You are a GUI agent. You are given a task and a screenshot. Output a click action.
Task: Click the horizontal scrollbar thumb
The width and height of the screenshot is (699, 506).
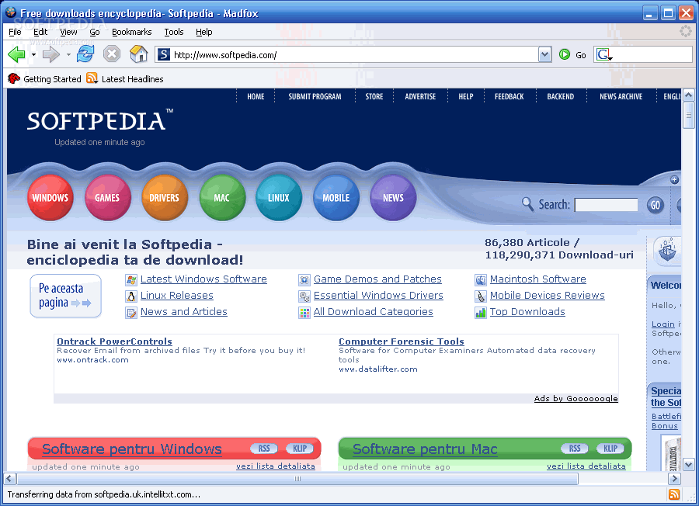click(297, 479)
